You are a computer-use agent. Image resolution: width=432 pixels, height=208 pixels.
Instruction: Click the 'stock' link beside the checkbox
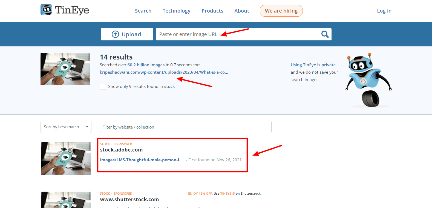point(169,87)
